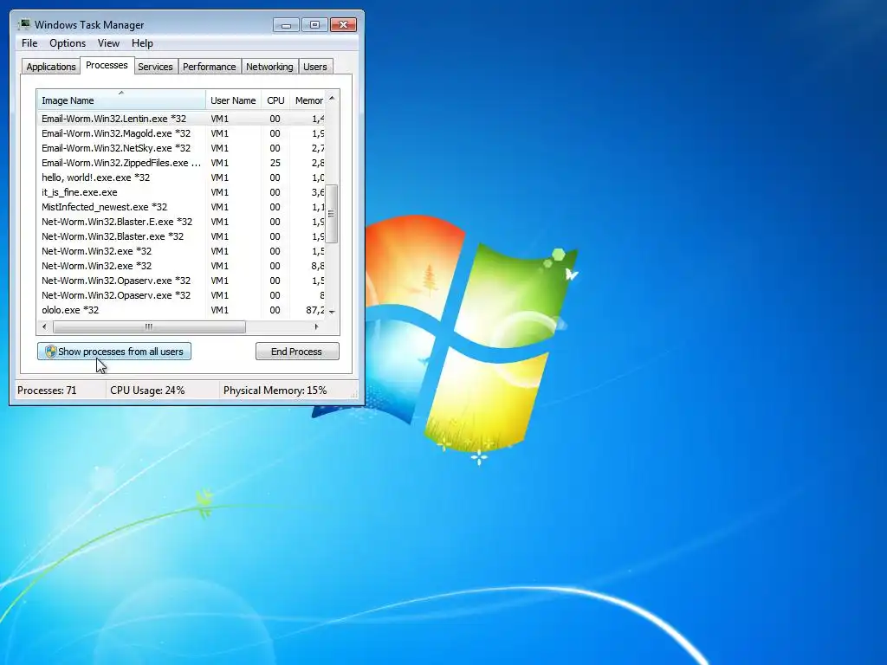The image size is (887, 665).
Task: Click the horizontal scroll right arrow
Action: click(x=316, y=326)
